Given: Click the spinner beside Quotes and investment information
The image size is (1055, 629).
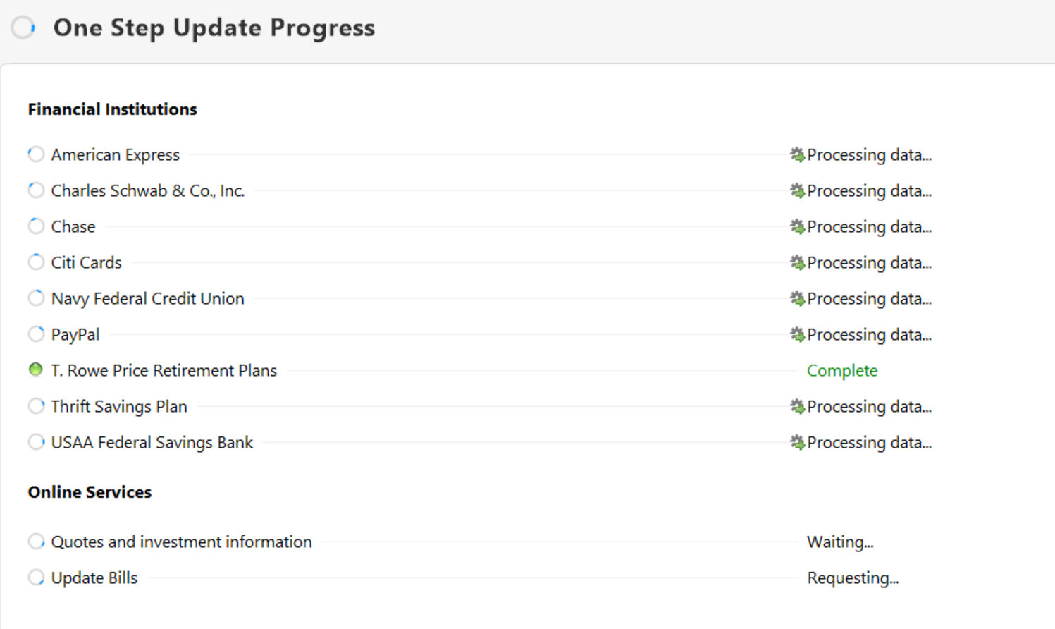Looking at the screenshot, I should point(36,542).
